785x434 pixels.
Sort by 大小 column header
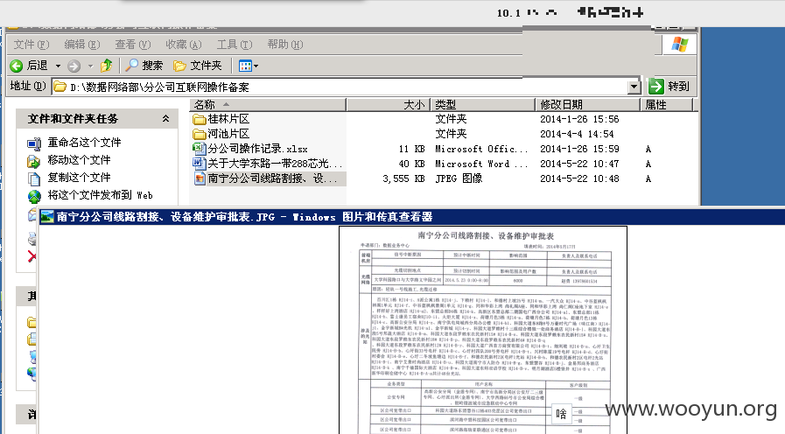[389, 105]
